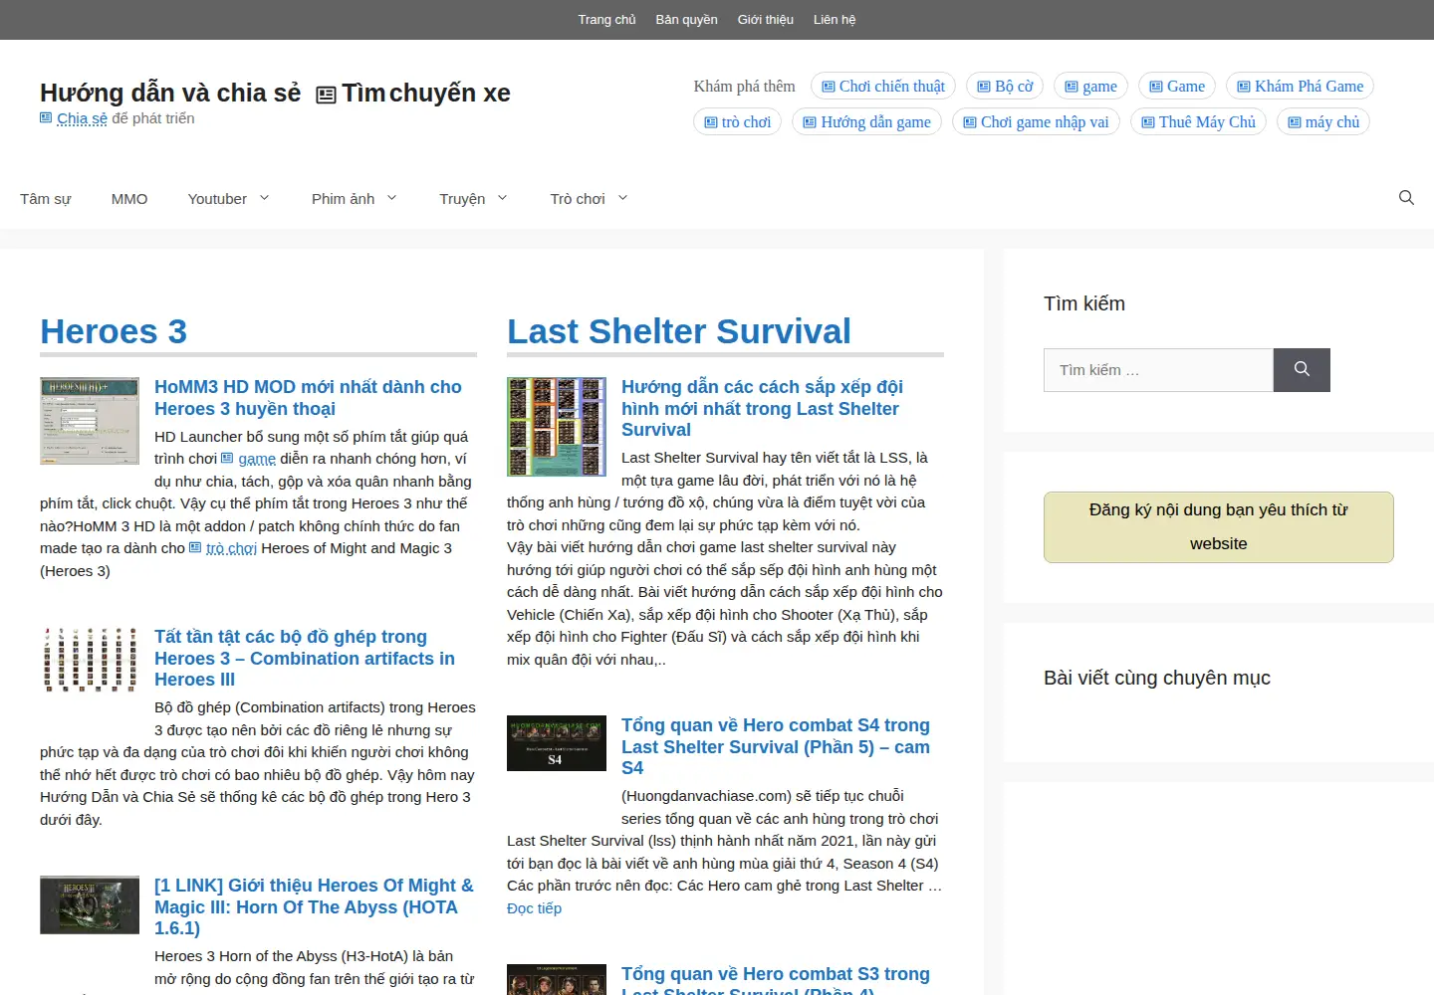Open the Horn Of The Abyss thumbnail
Image resolution: width=1434 pixels, height=995 pixels.
(90, 904)
